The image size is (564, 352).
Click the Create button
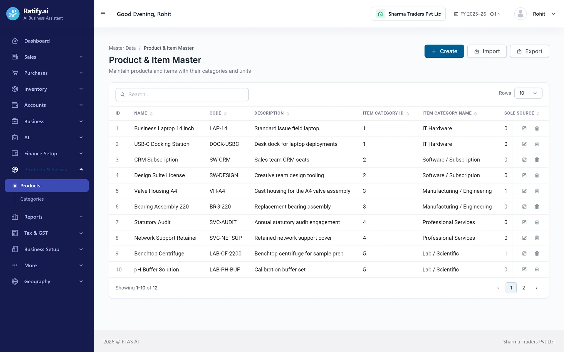(x=444, y=51)
